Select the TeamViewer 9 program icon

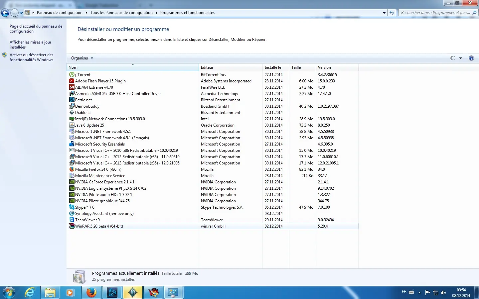pos(72,220)
